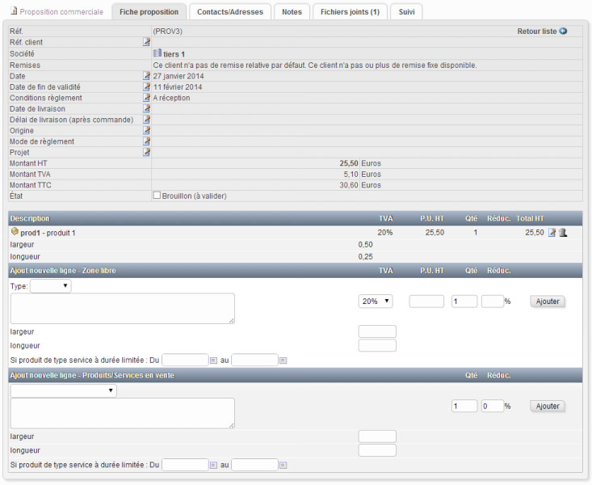Open the Type dropdown

click(x=51, y=286)
